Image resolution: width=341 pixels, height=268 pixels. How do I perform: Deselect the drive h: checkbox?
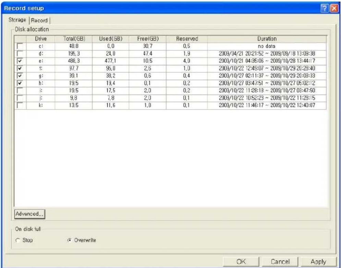coord(20,83)
